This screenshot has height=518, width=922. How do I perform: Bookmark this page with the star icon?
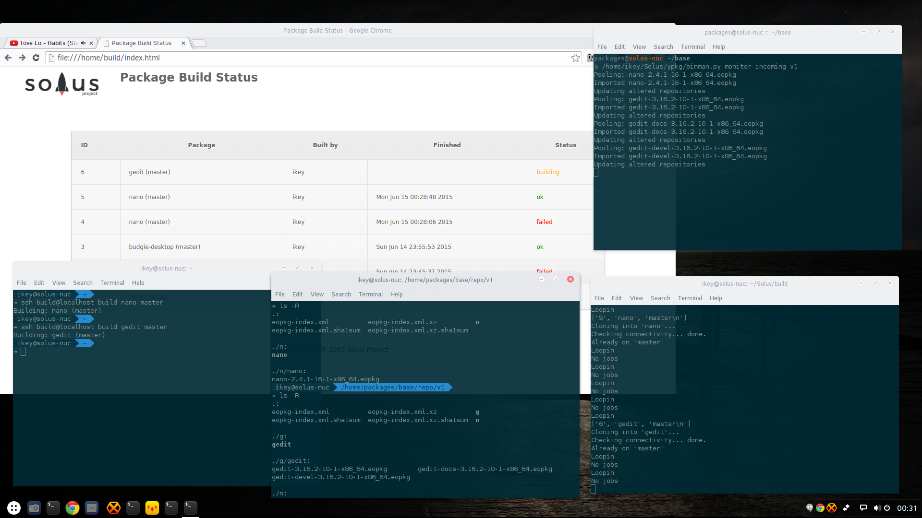click(x=575, y=58)
